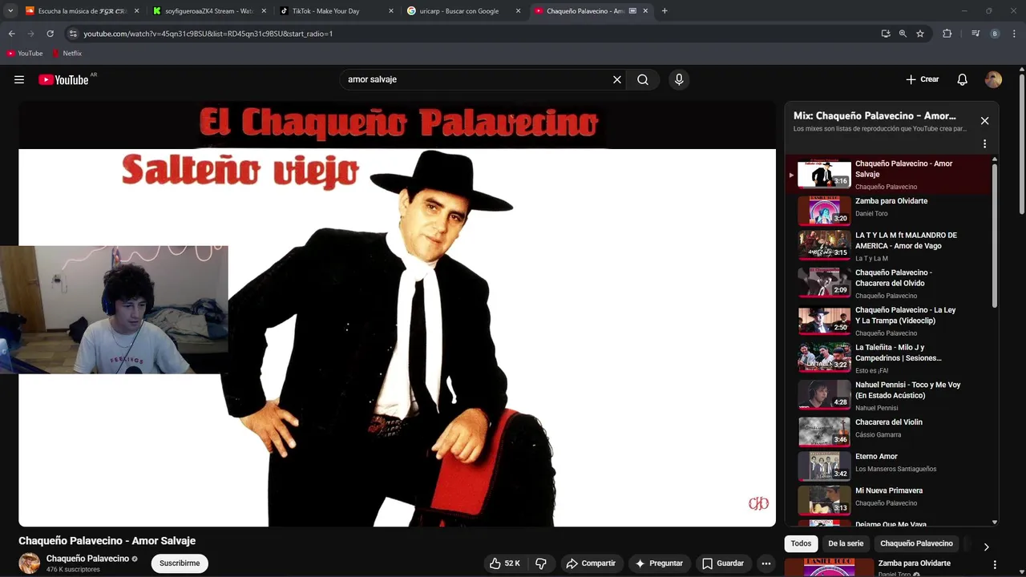Play Amor de Vago in the Mix
The image size is (1026, 577).
click(890, 246)
